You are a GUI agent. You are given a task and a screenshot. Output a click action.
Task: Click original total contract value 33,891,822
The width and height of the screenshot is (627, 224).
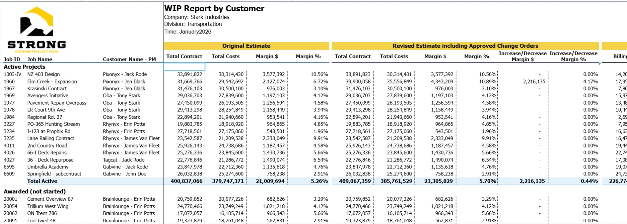190,75
